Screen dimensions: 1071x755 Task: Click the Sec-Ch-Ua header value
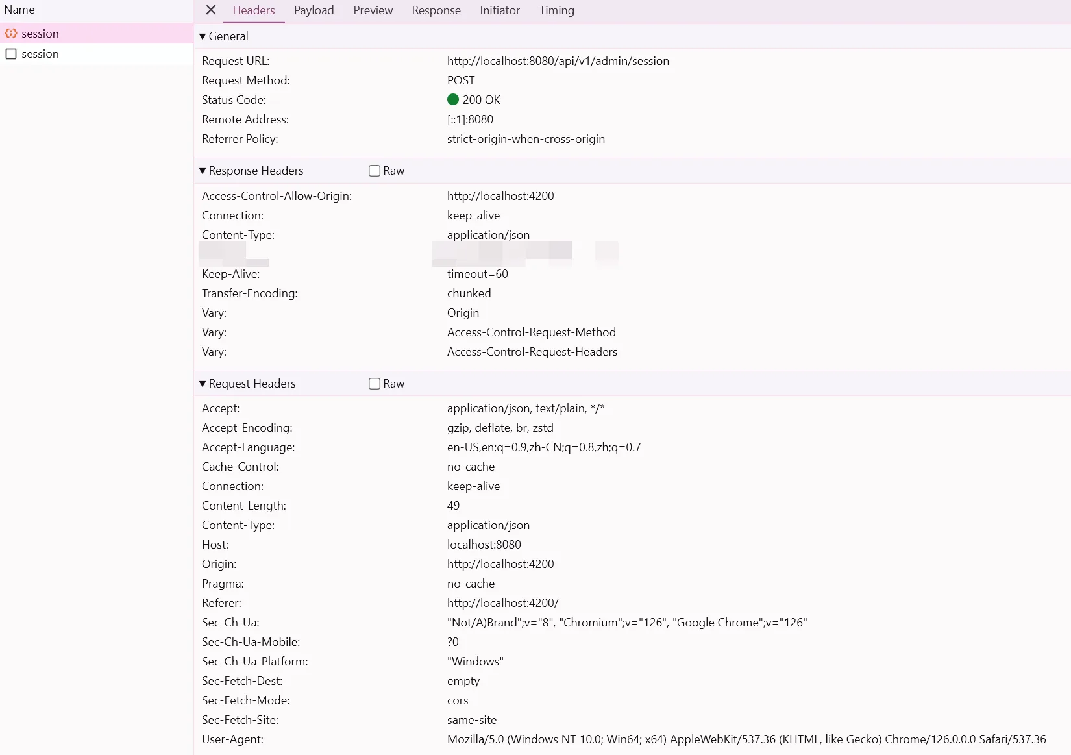(627, 623)
